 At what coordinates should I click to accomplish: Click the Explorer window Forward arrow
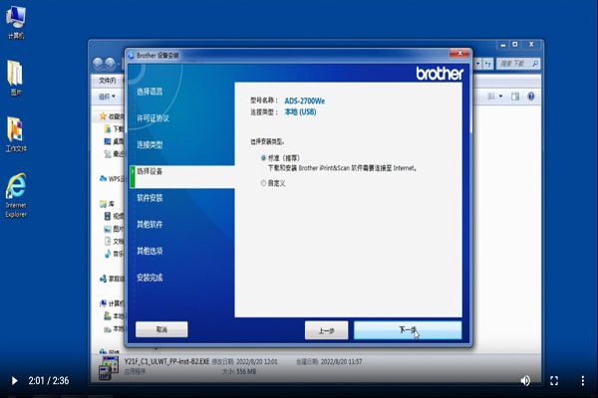[x=110, y=64]
